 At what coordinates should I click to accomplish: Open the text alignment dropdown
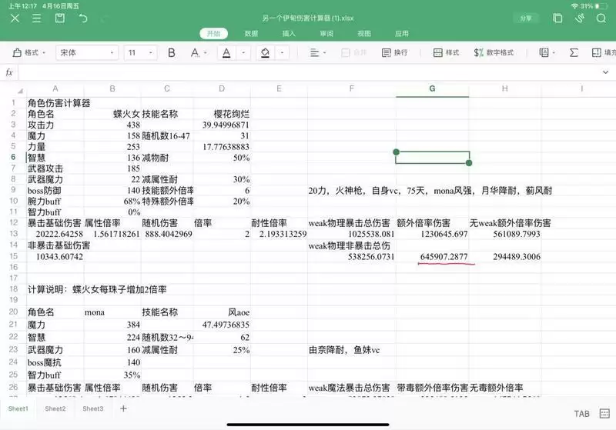click(319, 52)
